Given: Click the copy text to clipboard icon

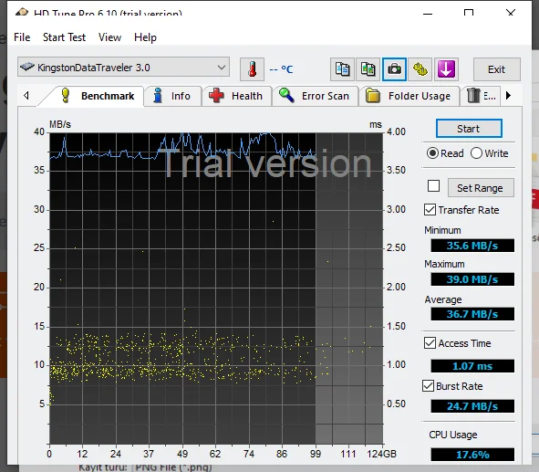Looking at the screenshot, I should click(x=342, y=69).
